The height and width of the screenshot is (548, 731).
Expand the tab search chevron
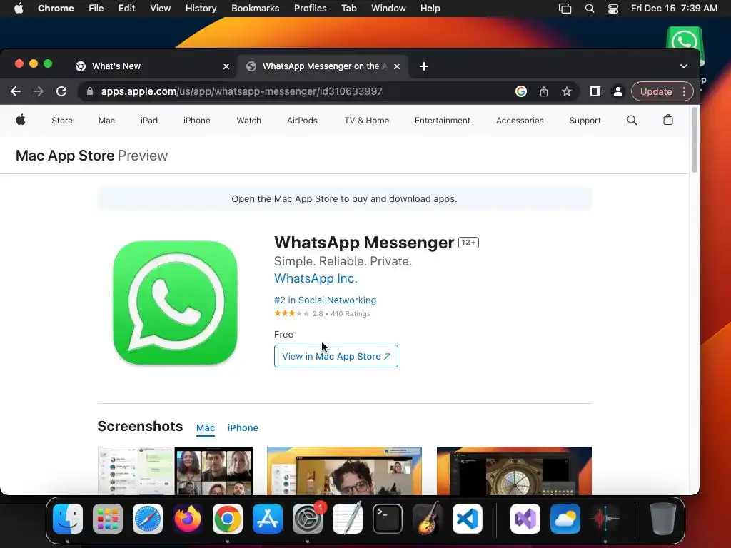(683, 66)
